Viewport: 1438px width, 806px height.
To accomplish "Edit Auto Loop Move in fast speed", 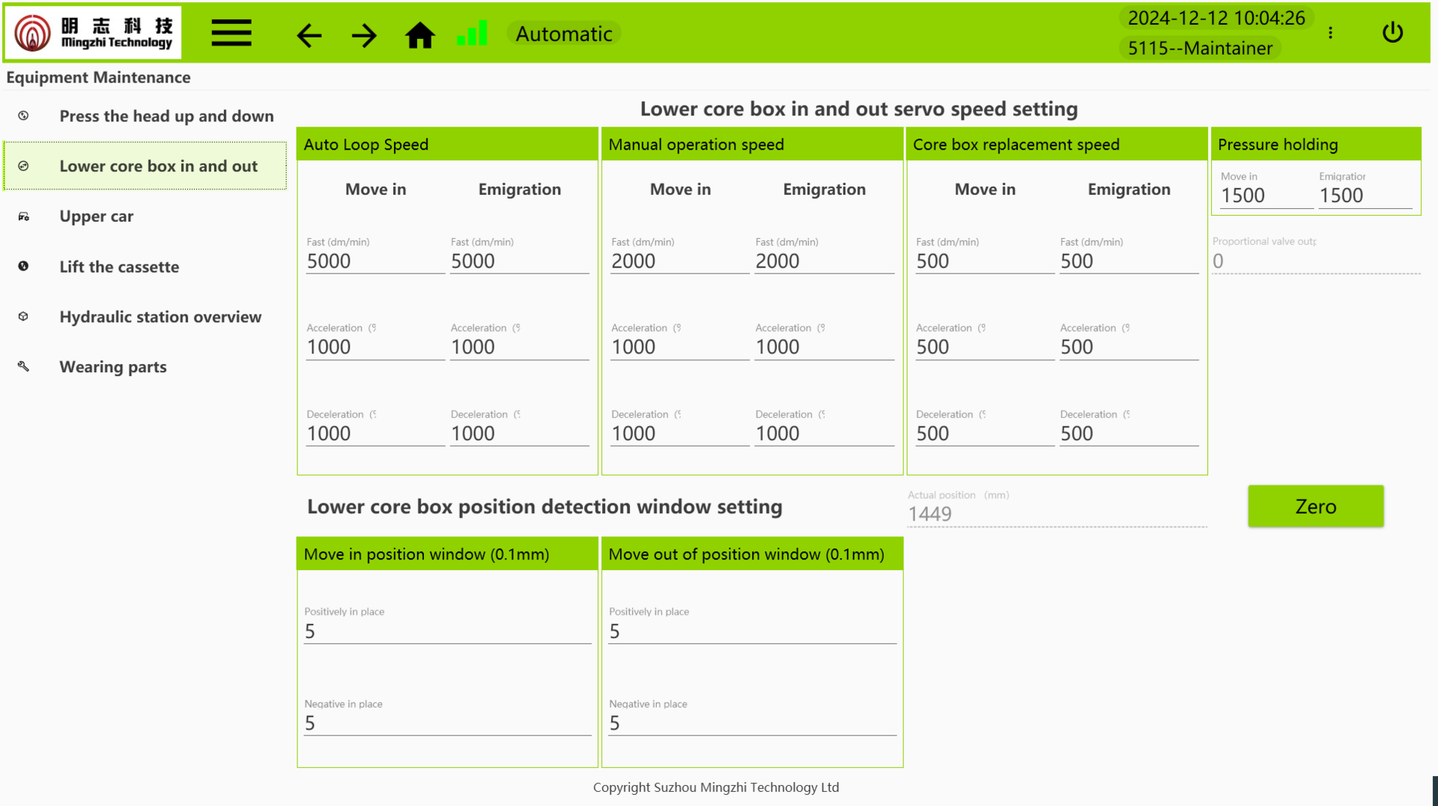I will click(x=374, y=261).
